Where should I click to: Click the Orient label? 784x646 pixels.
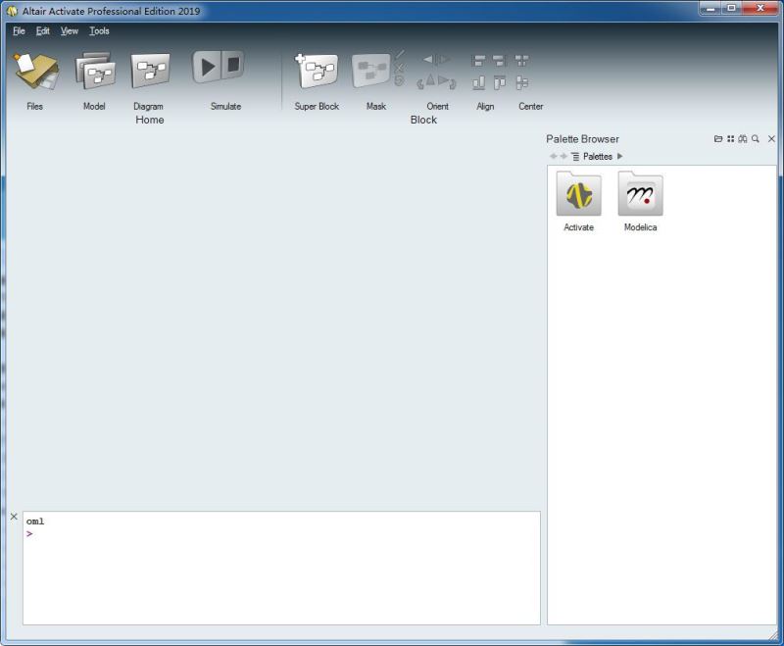pyautogui.click(x=437, y=106)
